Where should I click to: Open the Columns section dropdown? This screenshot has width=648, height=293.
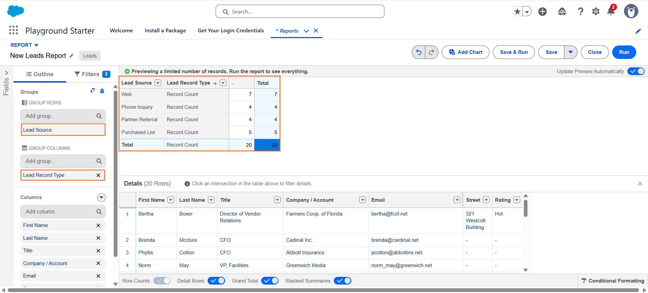click(101, 197)
